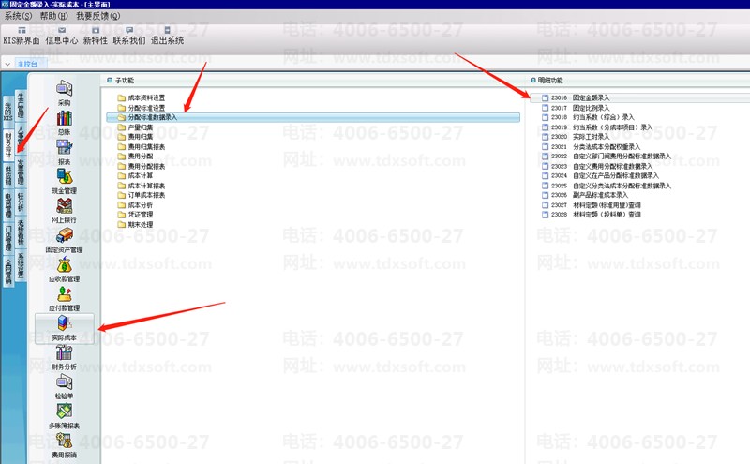
Task: Open the 凭证管理 folder
Action: pyautogui.click(x=135, y=215)
